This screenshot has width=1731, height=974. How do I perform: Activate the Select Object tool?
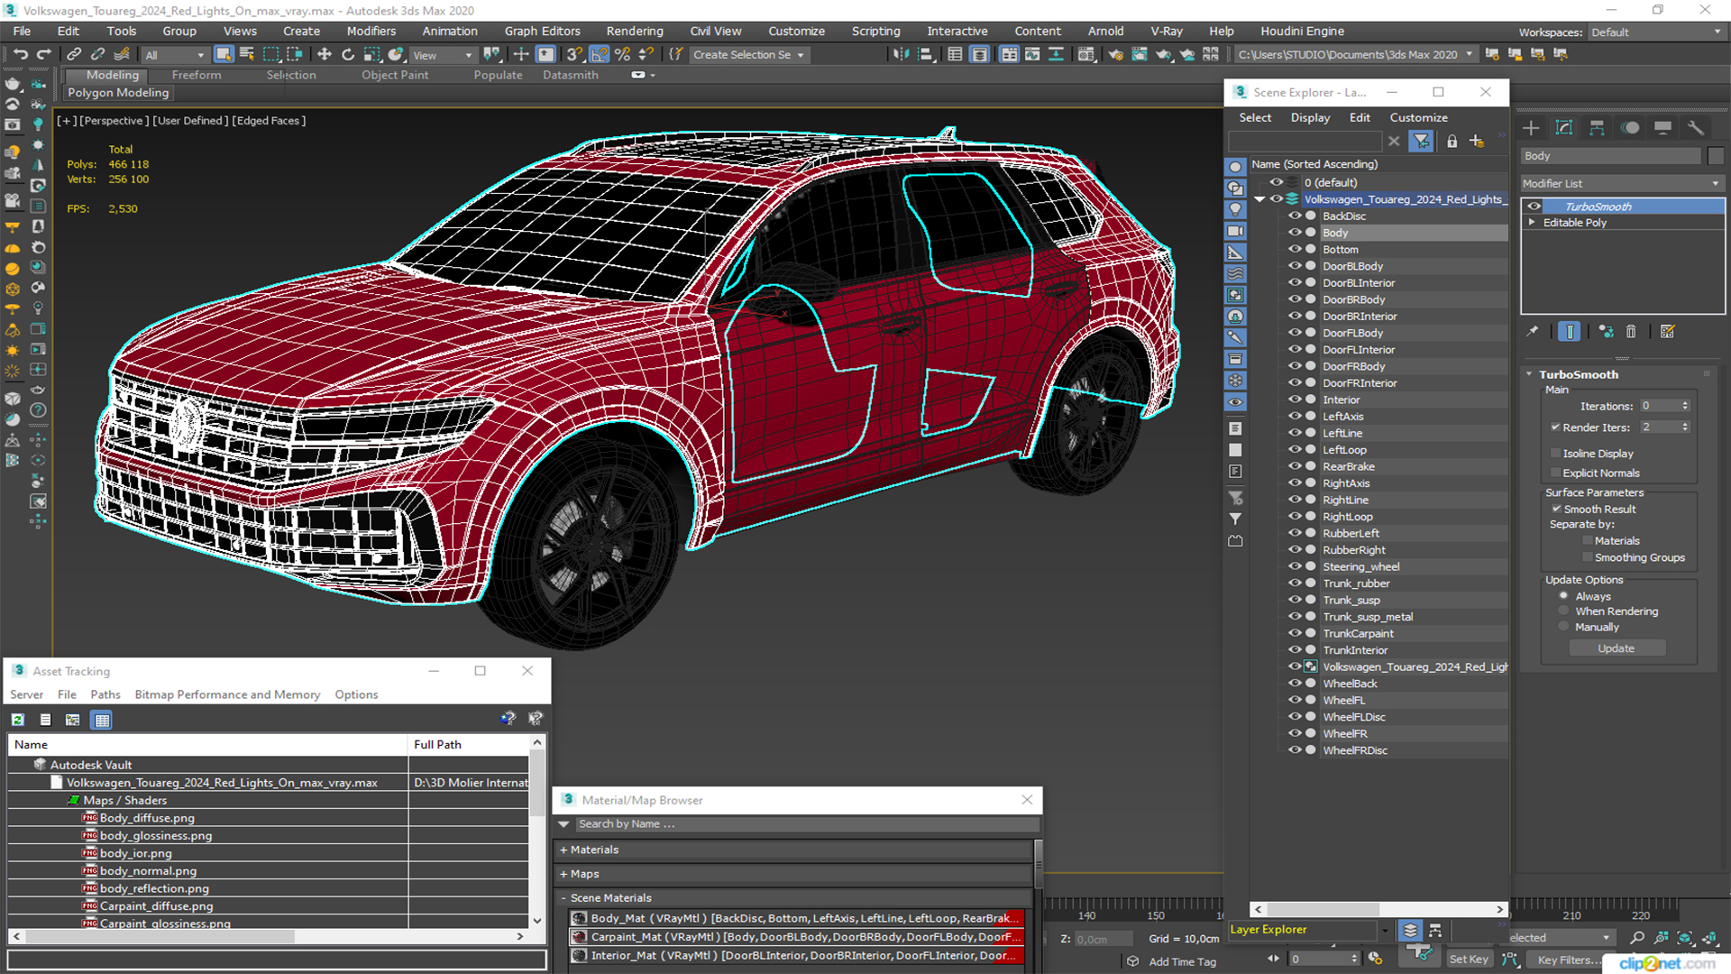coord(224,55)
